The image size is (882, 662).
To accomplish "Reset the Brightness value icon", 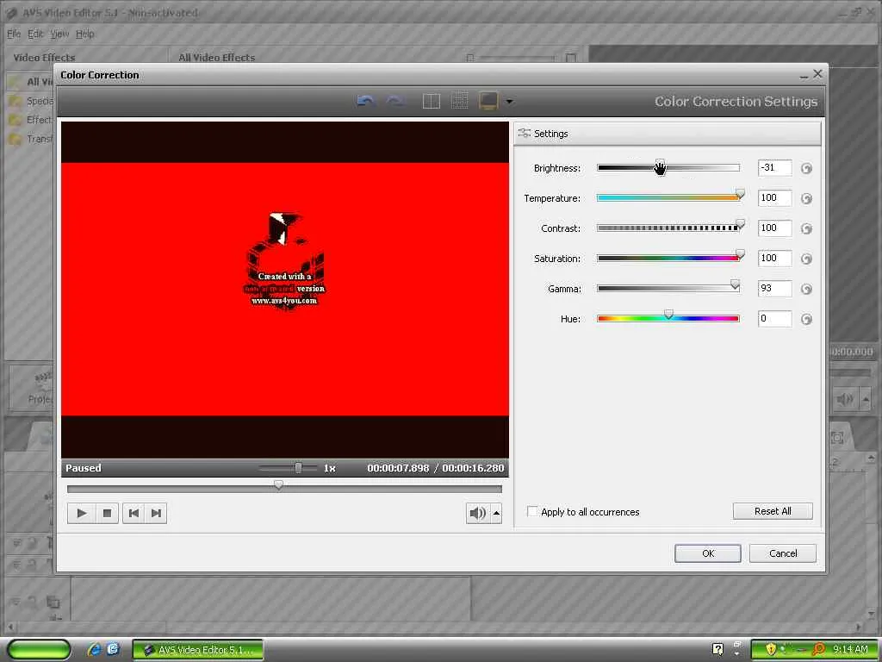I will point(806,168).
